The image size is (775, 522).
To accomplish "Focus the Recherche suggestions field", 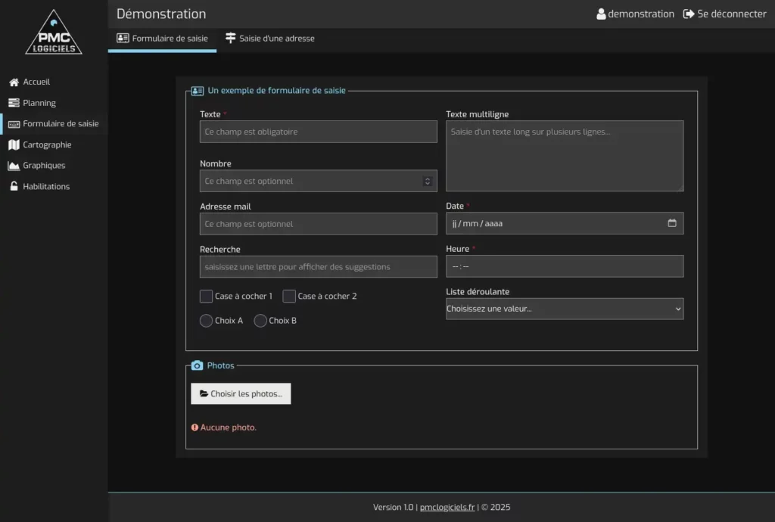I will point(319,267).
